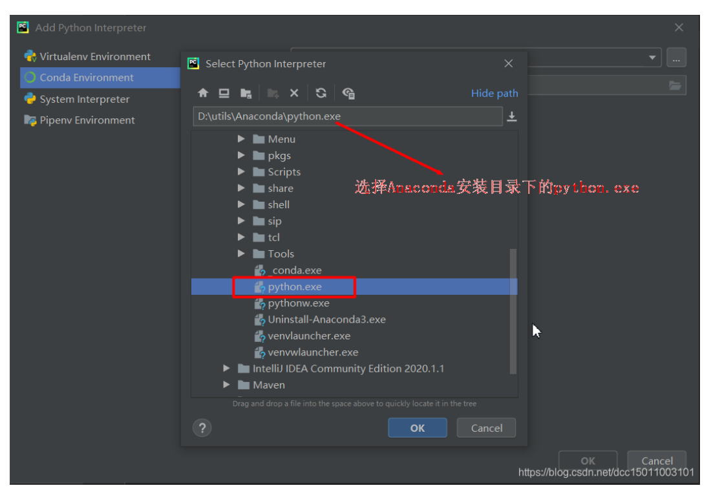Expand the Maven folder arrow
The width and height of the screenshot is (711, 501).
click(226, 385)
